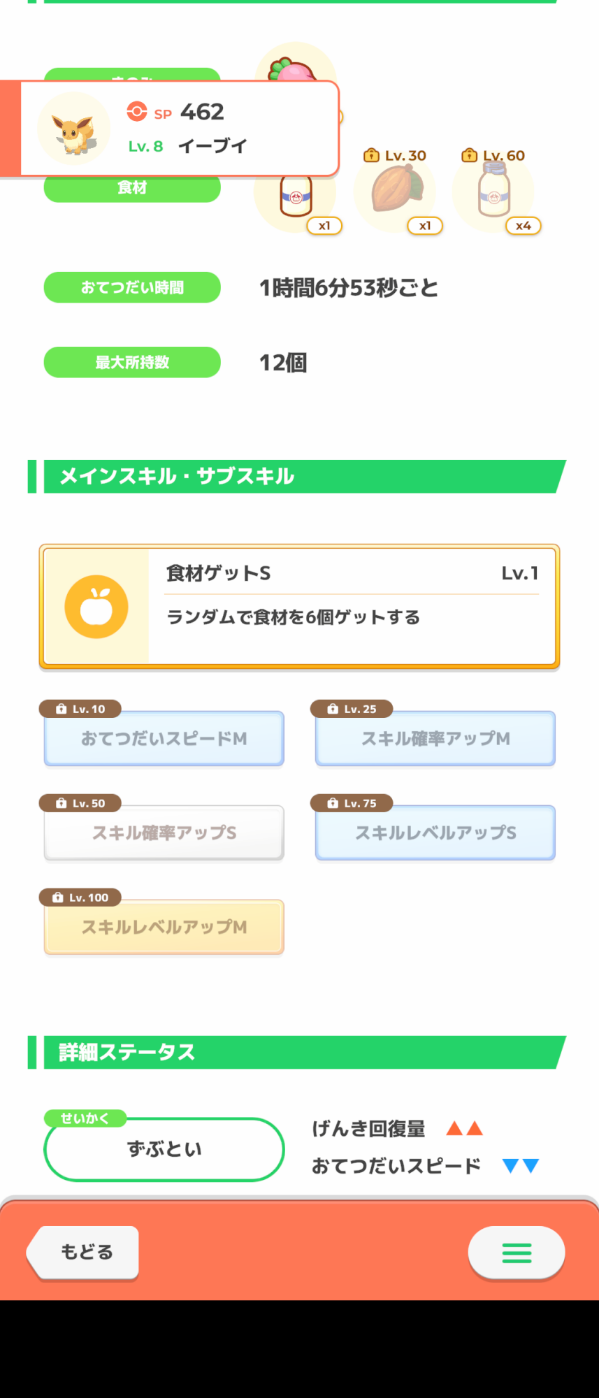Tap the ずぶとい nature button

click(x=164, y=1149)
